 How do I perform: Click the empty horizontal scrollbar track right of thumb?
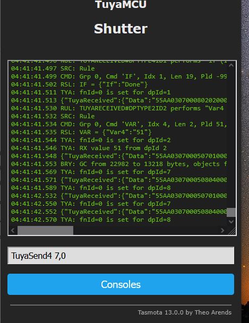(145, 230)
